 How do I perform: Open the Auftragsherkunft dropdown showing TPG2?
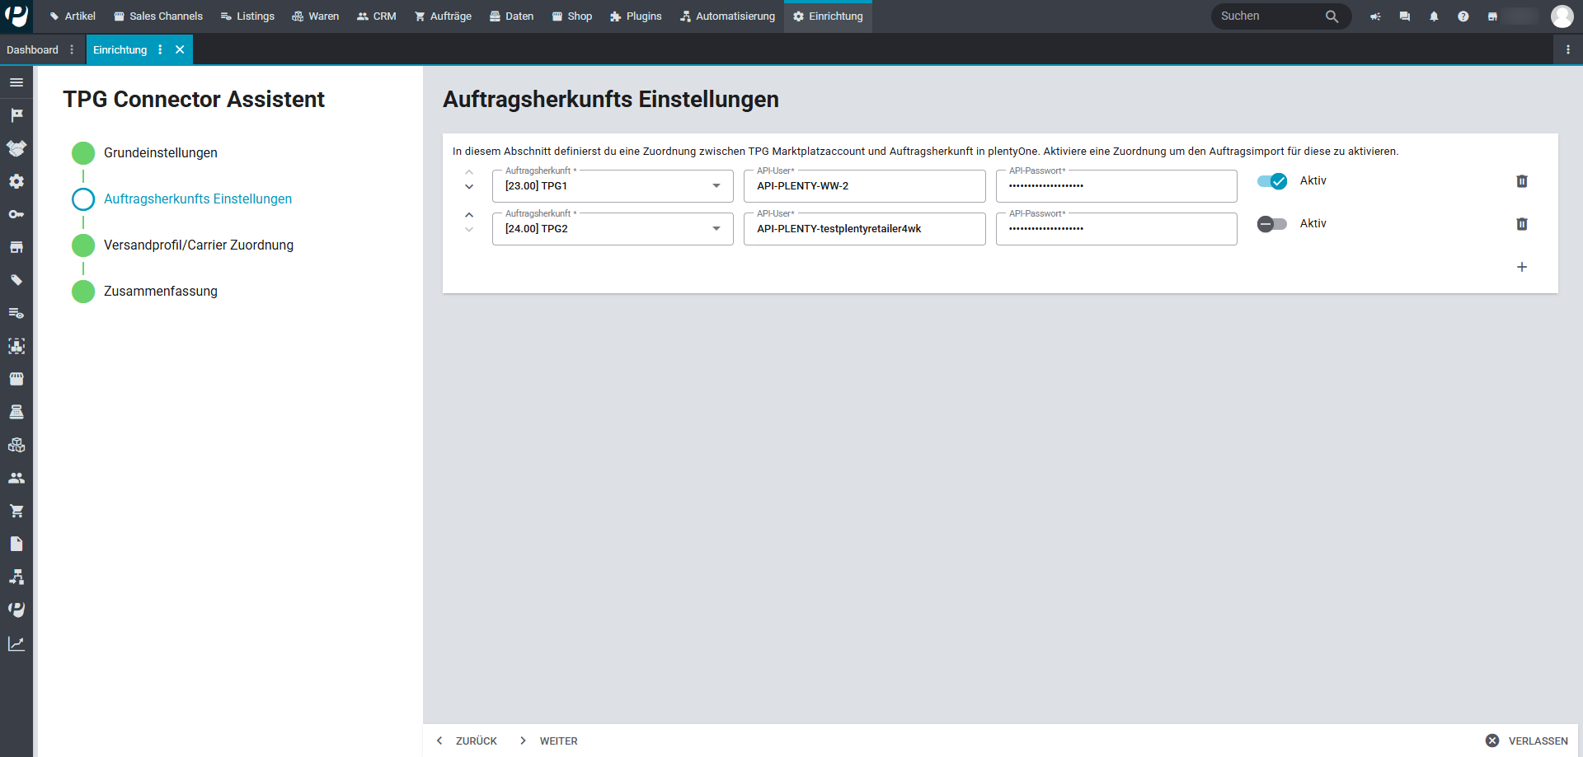613,229
